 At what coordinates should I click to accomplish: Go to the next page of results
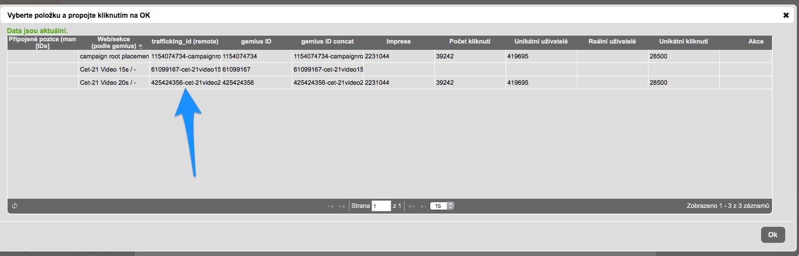click(412, 206)
